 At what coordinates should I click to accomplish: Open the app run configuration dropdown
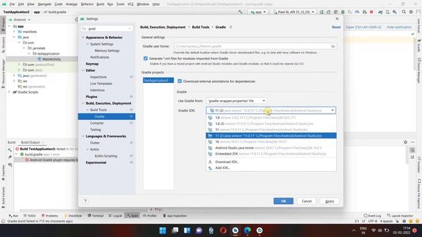coord(258,12)
